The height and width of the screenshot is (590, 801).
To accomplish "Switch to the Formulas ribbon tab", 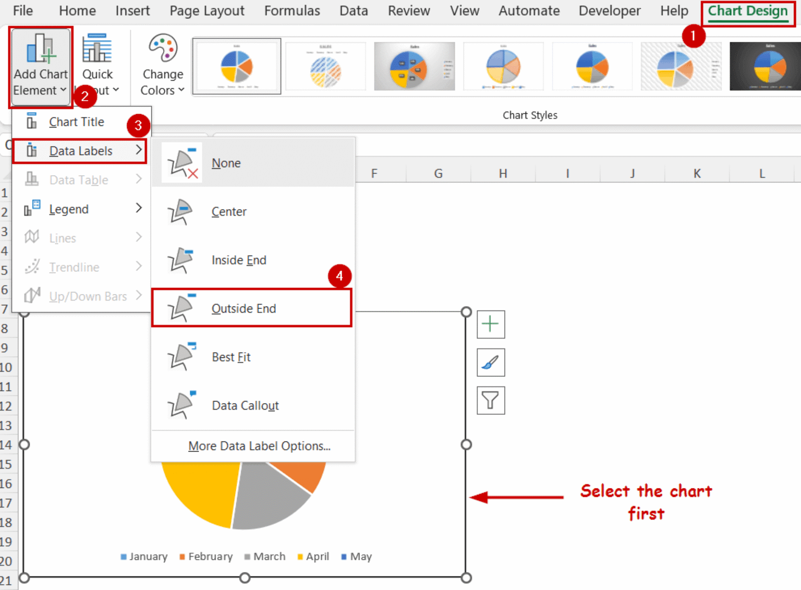I will point(292,11).
